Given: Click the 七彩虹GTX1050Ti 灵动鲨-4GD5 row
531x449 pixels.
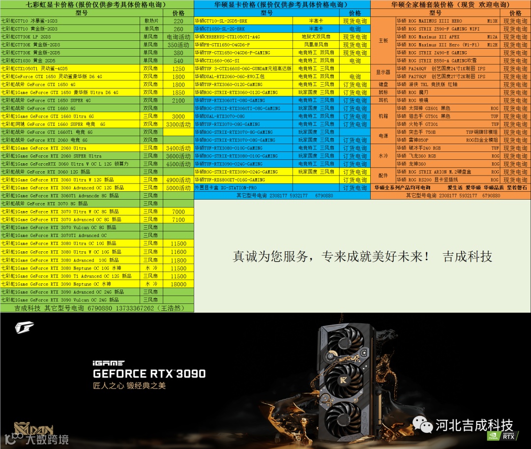Looking at the screenshot, I should click(x=97, y=68).
